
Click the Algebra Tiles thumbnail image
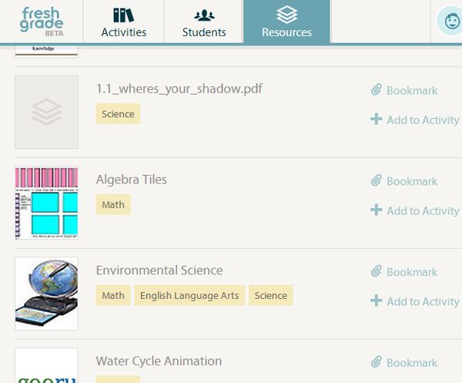tap(46, 203)
